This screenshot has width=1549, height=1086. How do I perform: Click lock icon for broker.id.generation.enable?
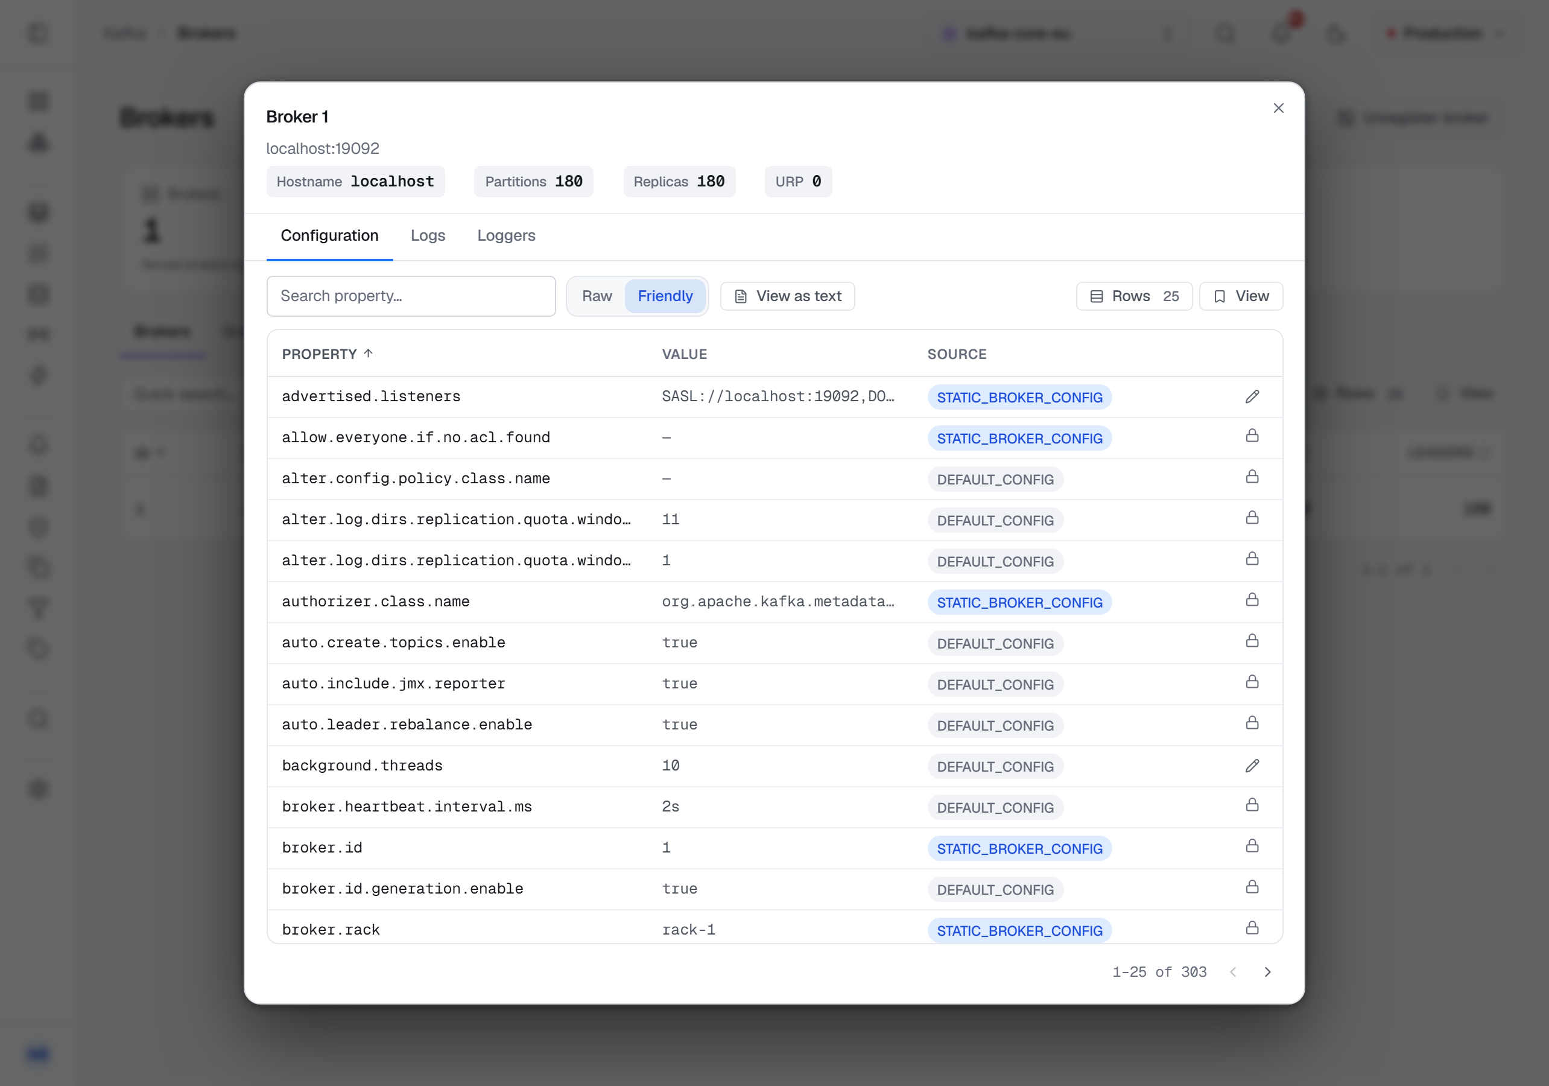pyautogui.click(x=1252, y=888)
